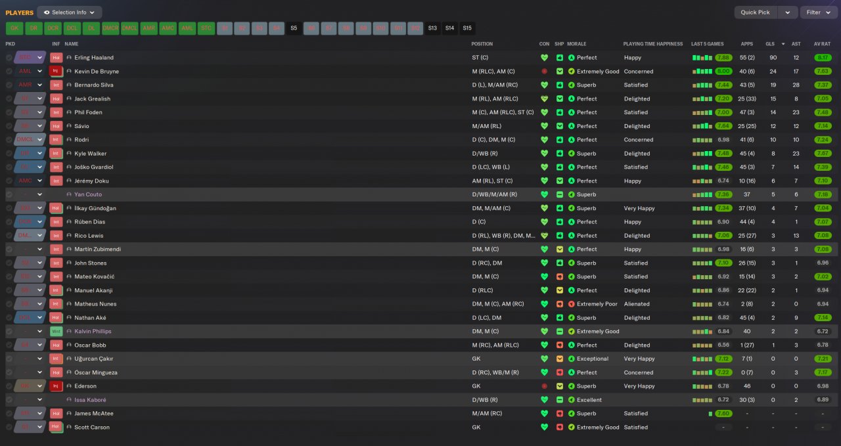Image resolution: width=841 pixels, height=446 pixels.
Task: Click Kevin De Bruyne's red condition indicator
Action: click(544, 71)
